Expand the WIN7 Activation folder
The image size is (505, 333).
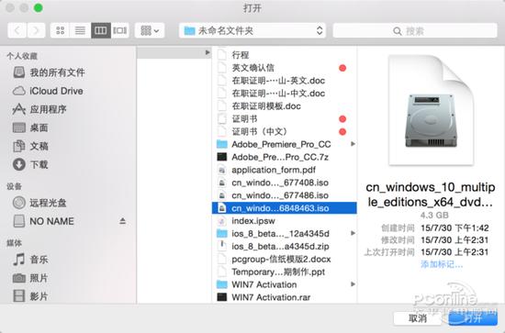[353, 284]
